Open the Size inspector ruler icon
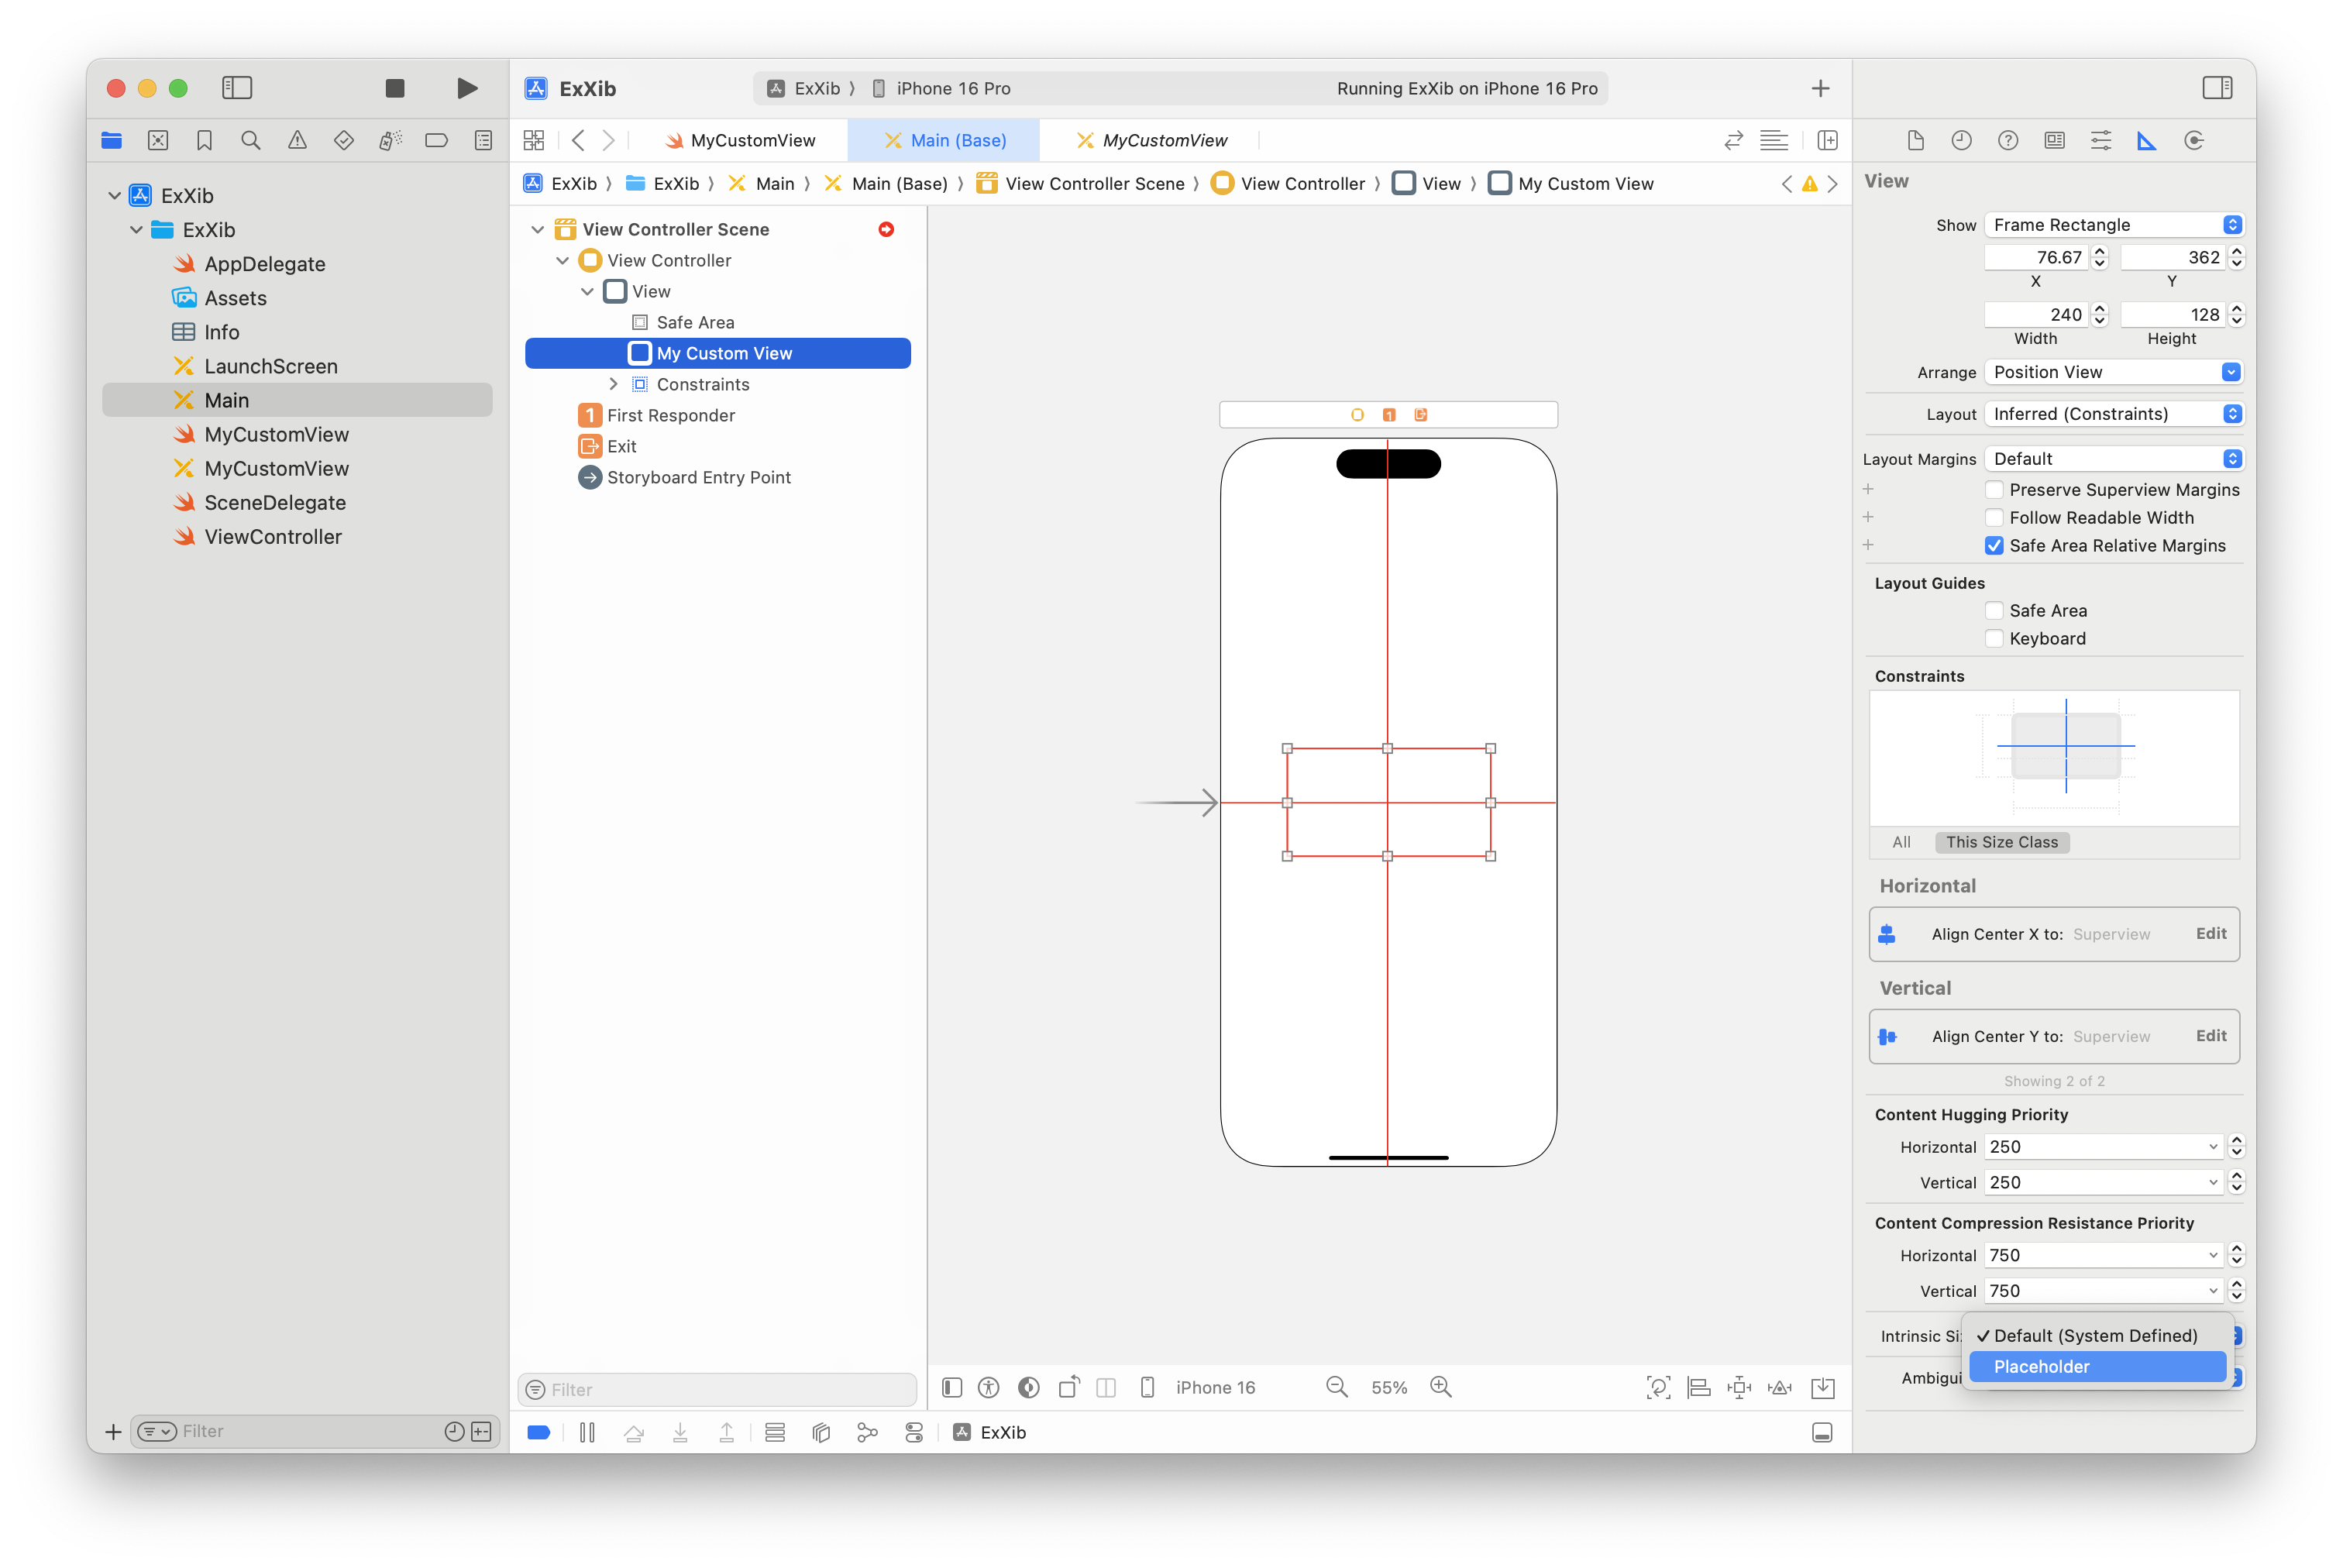Viewport: 2343px width, 1568px height. click(2147, 141)
